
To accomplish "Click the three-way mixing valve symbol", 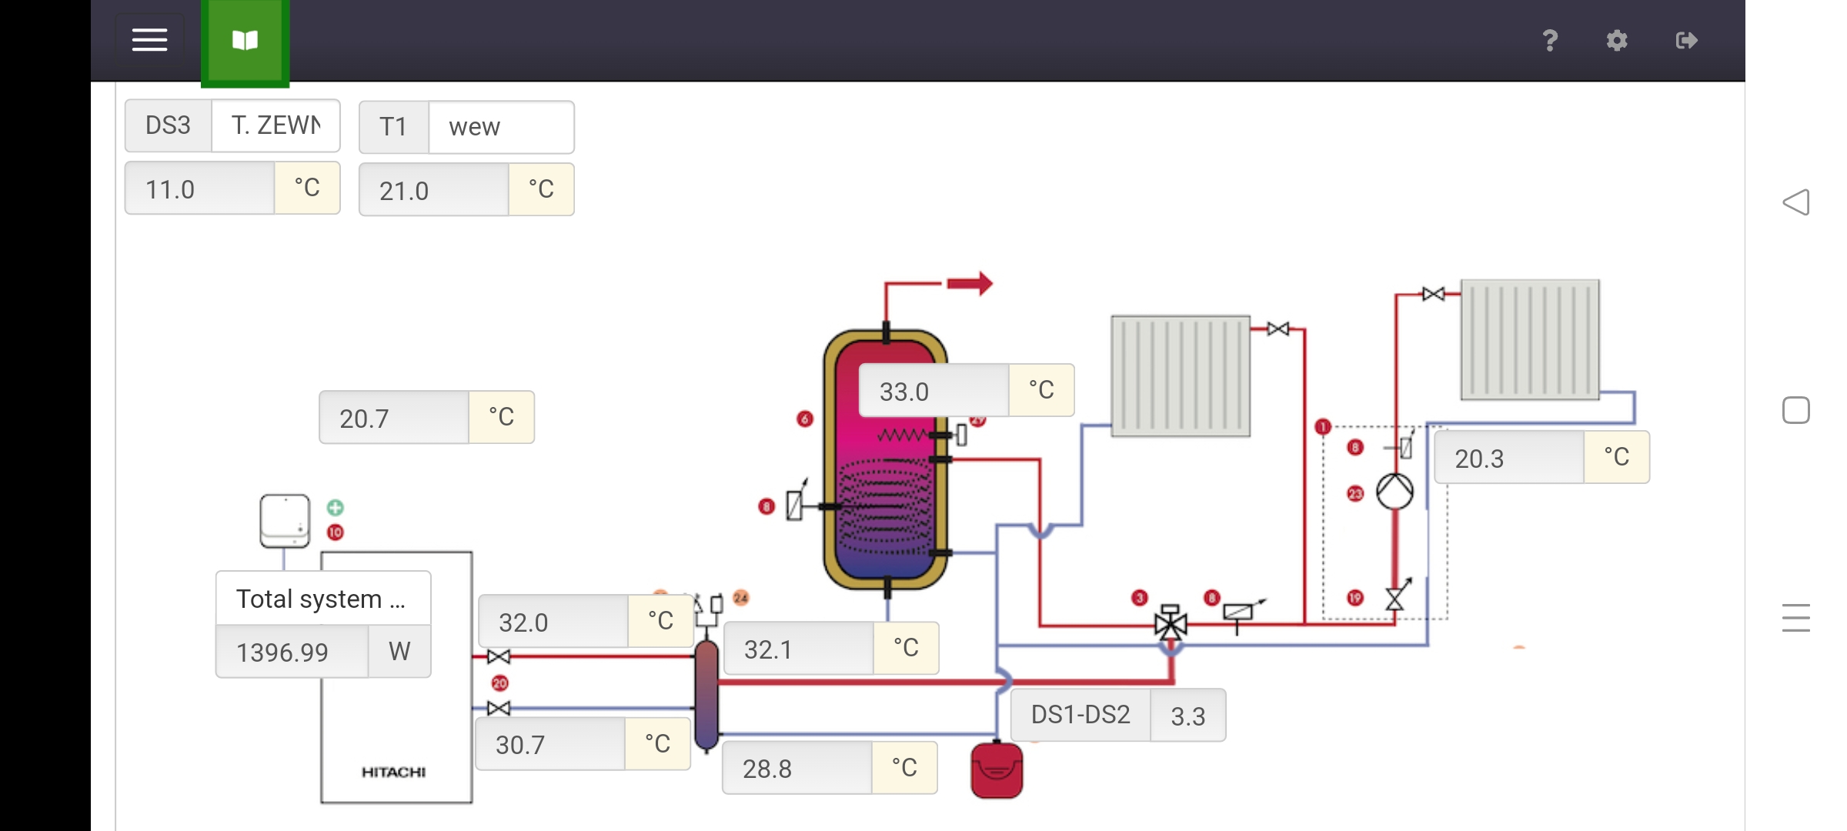I will (1171, 623).
